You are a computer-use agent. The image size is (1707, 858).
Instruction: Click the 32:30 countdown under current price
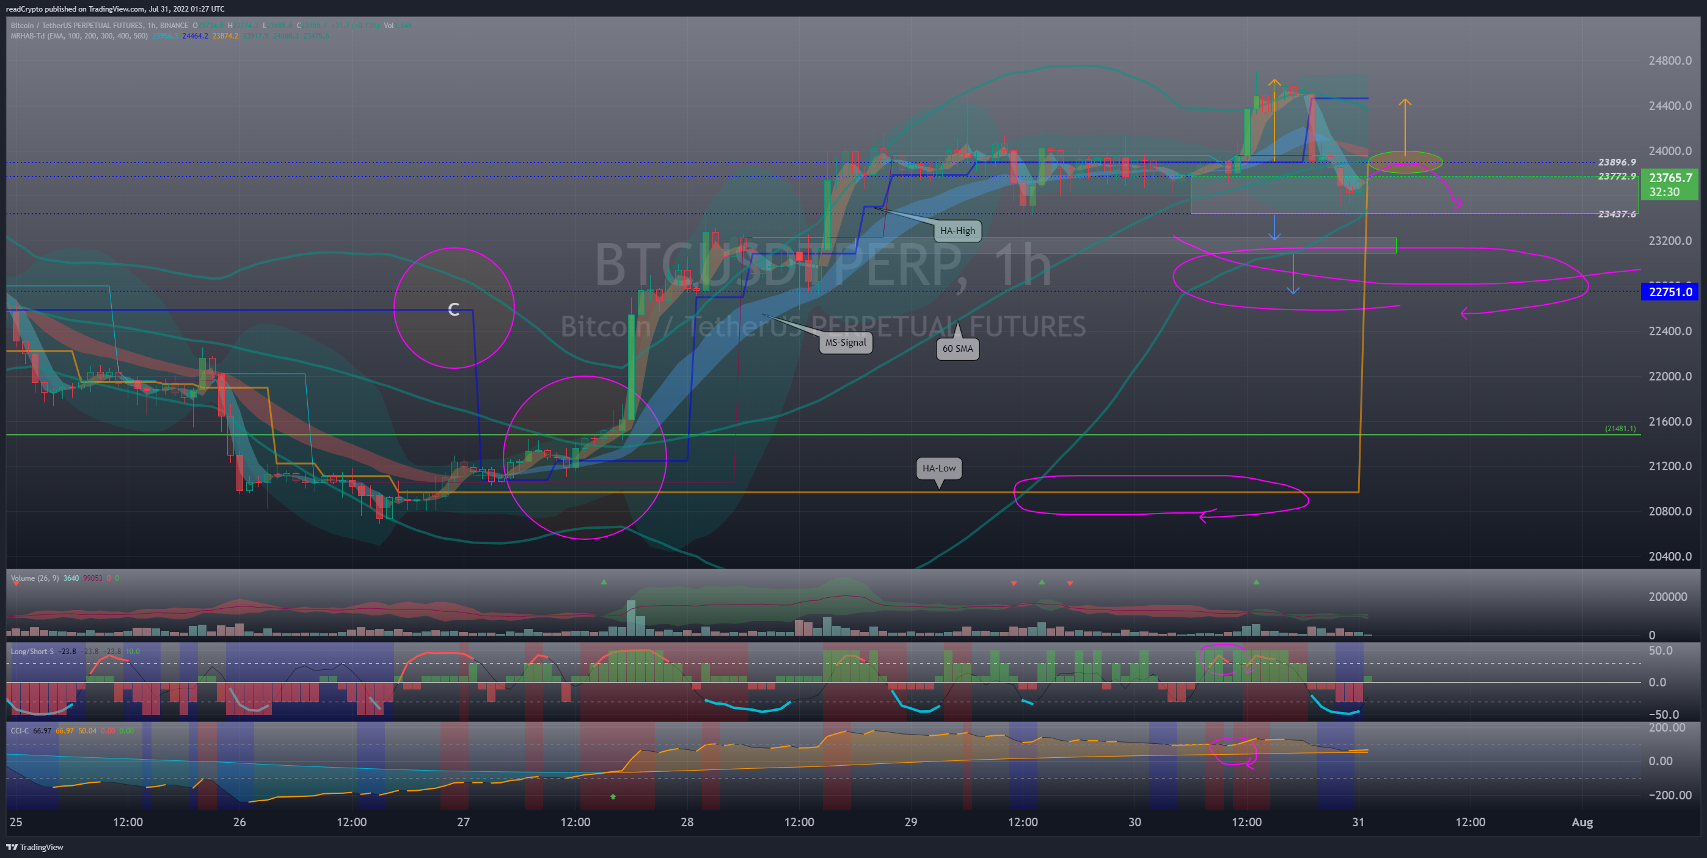tap(1664, 192)
